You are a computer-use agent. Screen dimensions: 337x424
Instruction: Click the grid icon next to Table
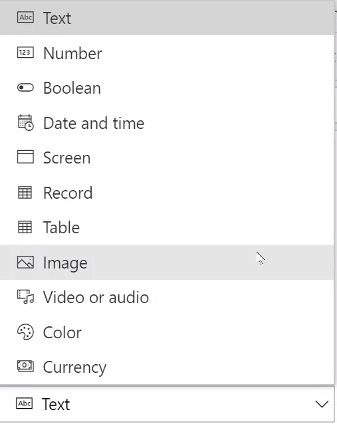pos(25,227)
